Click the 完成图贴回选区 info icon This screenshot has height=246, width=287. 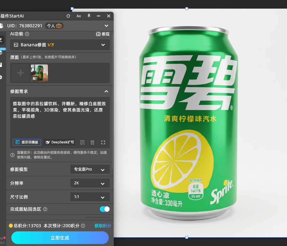point(45,209)
